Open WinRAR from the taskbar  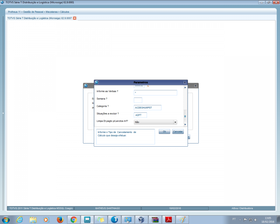pos(155,220)
